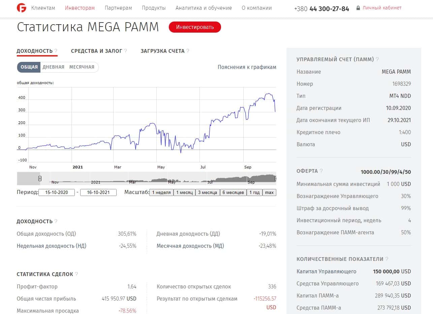
Task: Click account number 1698329
Action: [x=401, y=84]
